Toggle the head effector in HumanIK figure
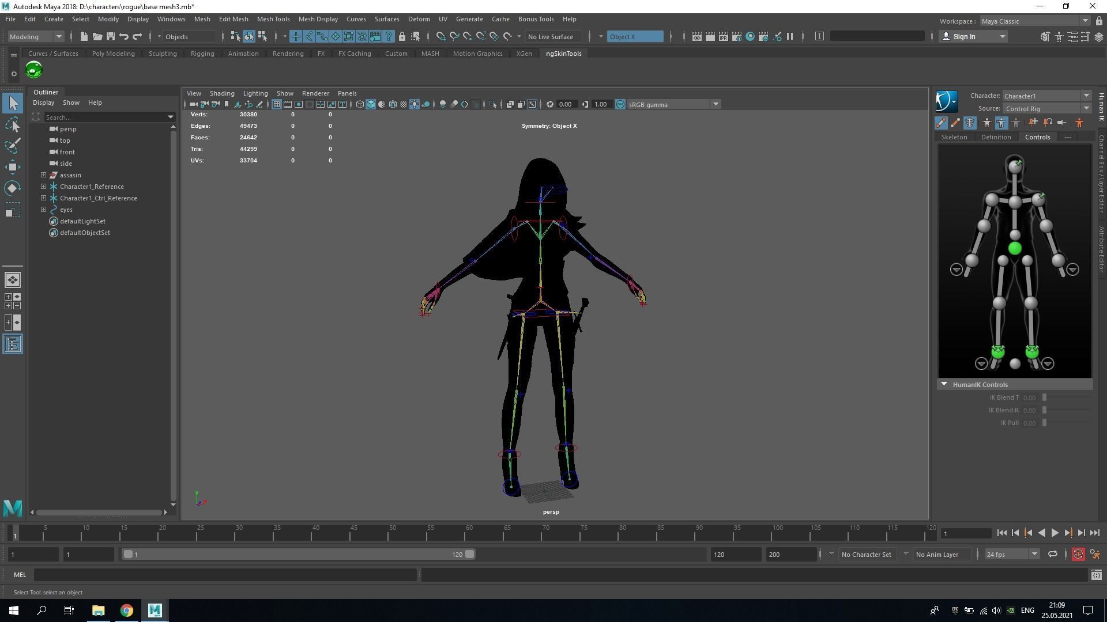Screen dimensions: 1107x622 [x=1015, y=166]
